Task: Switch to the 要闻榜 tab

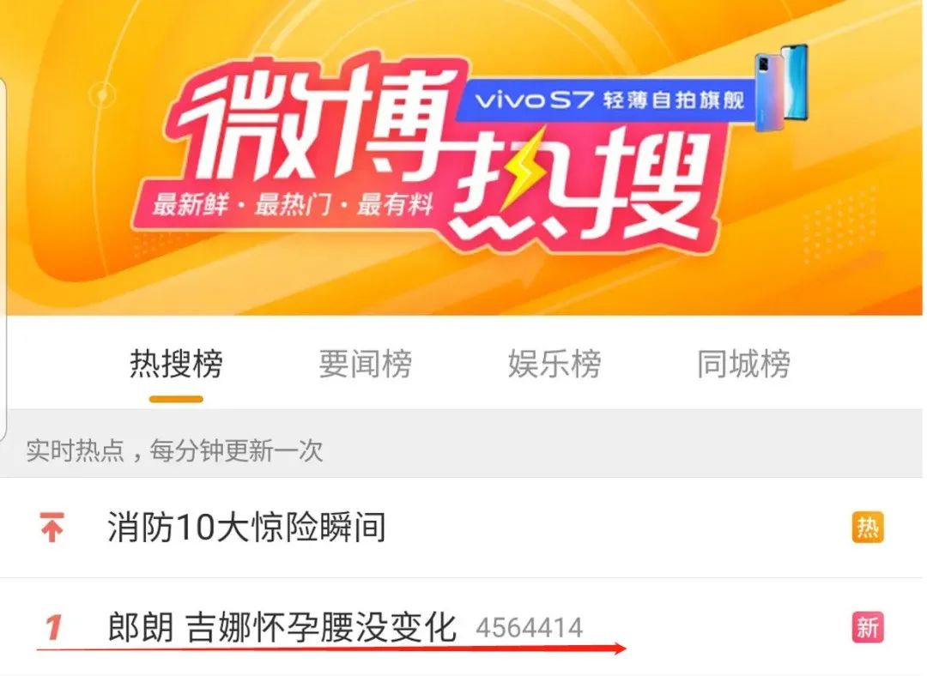Action: [365, 364]
